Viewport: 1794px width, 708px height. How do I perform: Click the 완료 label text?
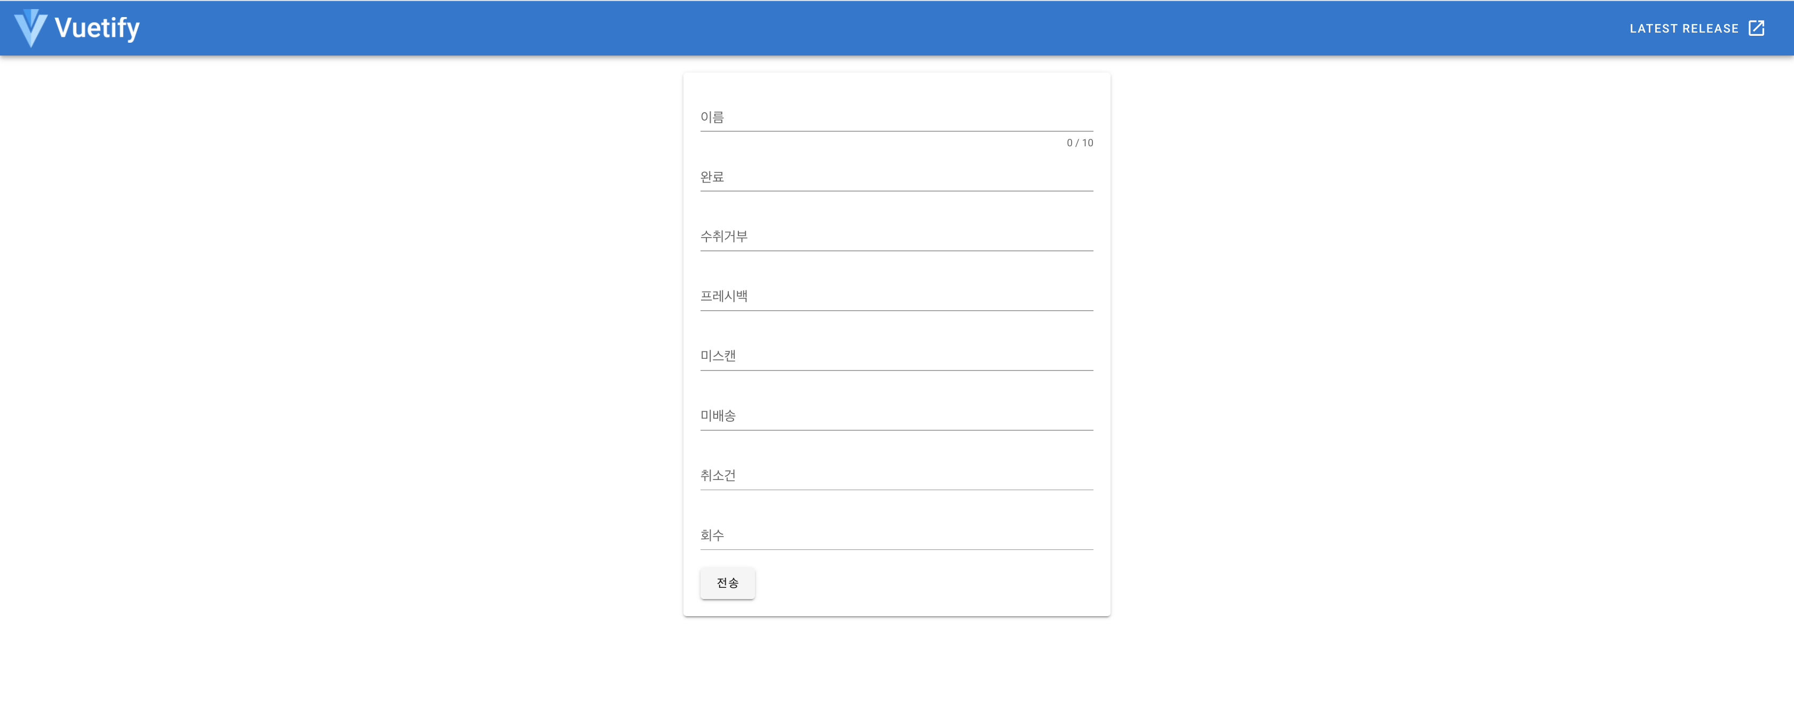click(x=712, y=177)
